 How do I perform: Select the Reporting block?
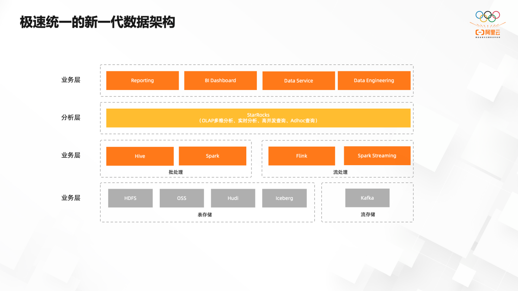click(x=142, y=80)
